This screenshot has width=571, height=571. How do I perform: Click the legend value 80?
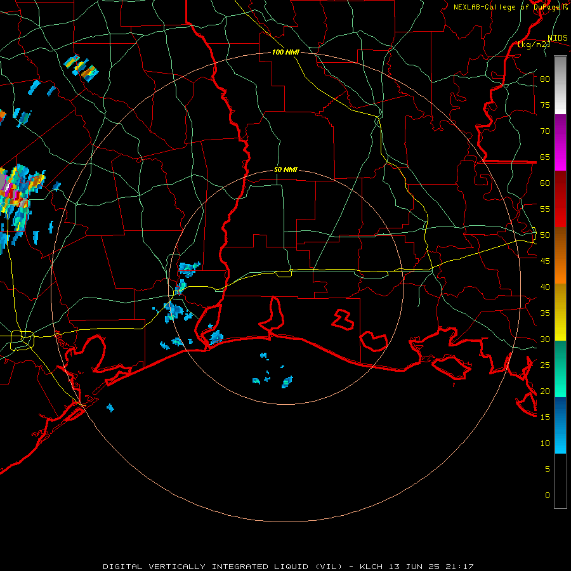pyautogui.click(x=545, y=79)
